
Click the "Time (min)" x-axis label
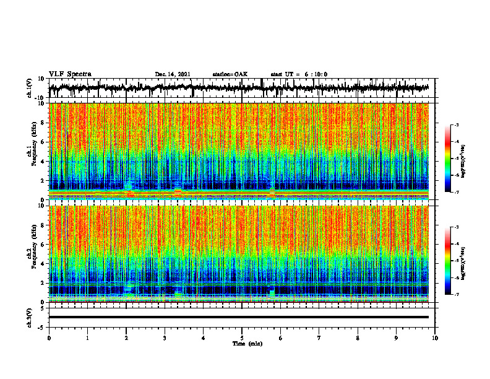[x=247, y=344]
